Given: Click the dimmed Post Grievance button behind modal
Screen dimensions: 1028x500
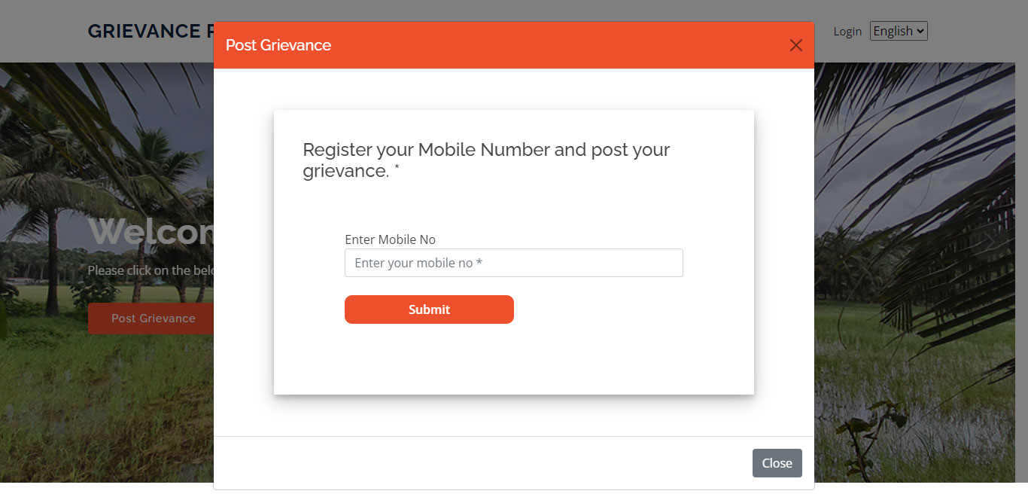Looking at the screenshot, I should [x=152, y=319].
